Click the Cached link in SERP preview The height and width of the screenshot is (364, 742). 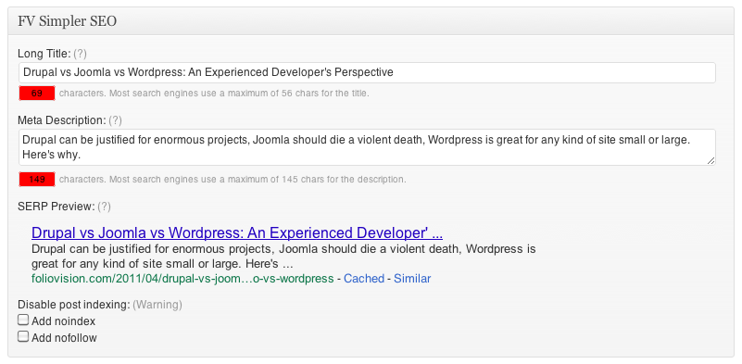(364, 278)
